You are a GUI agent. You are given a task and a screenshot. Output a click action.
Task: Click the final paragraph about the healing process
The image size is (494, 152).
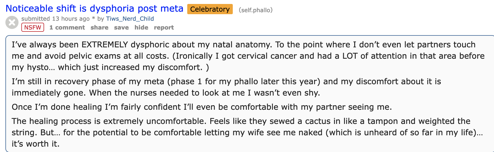247,132
